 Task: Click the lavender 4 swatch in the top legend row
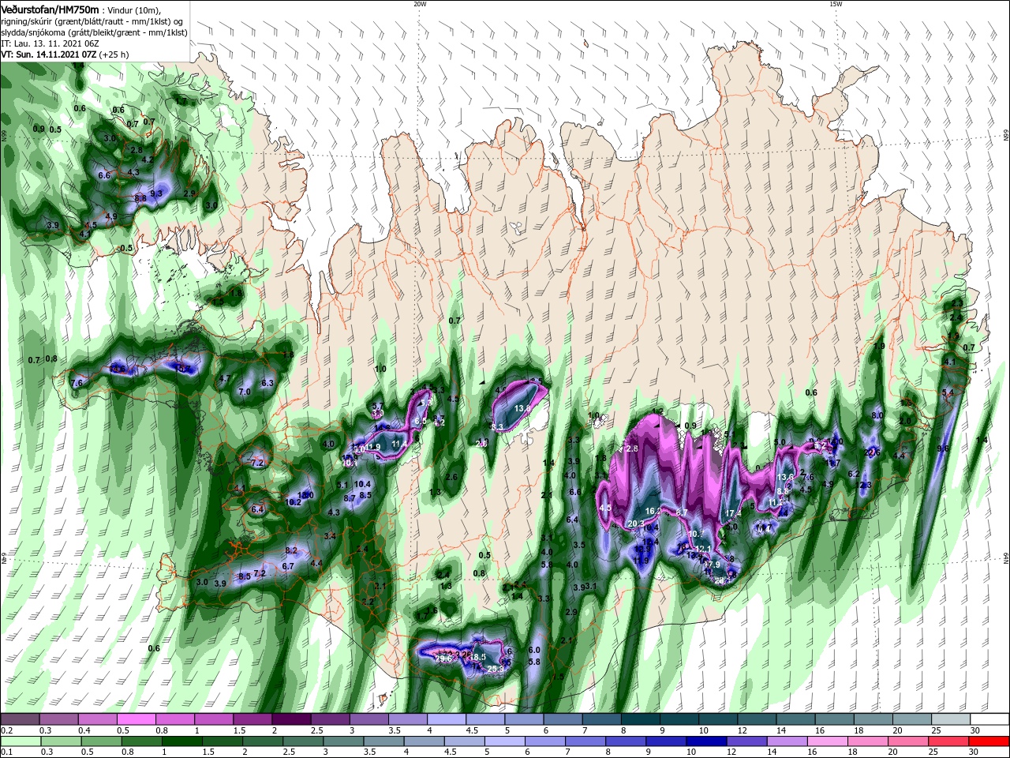446,719
